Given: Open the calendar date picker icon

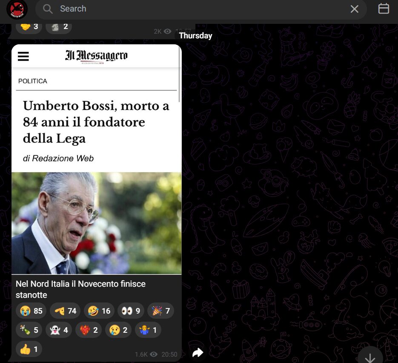Looking at the screenshot, I should pyautogui.click(x=384, y=9).
